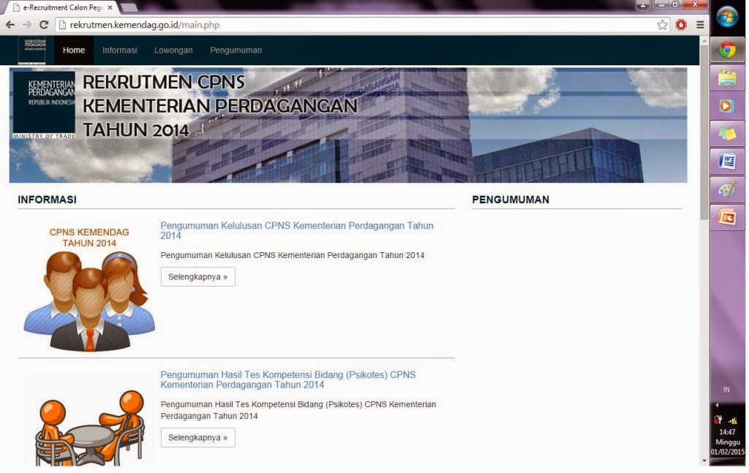Click the IN language indicator
Viewport: 749px width, 473px height.
pos(726,390)
